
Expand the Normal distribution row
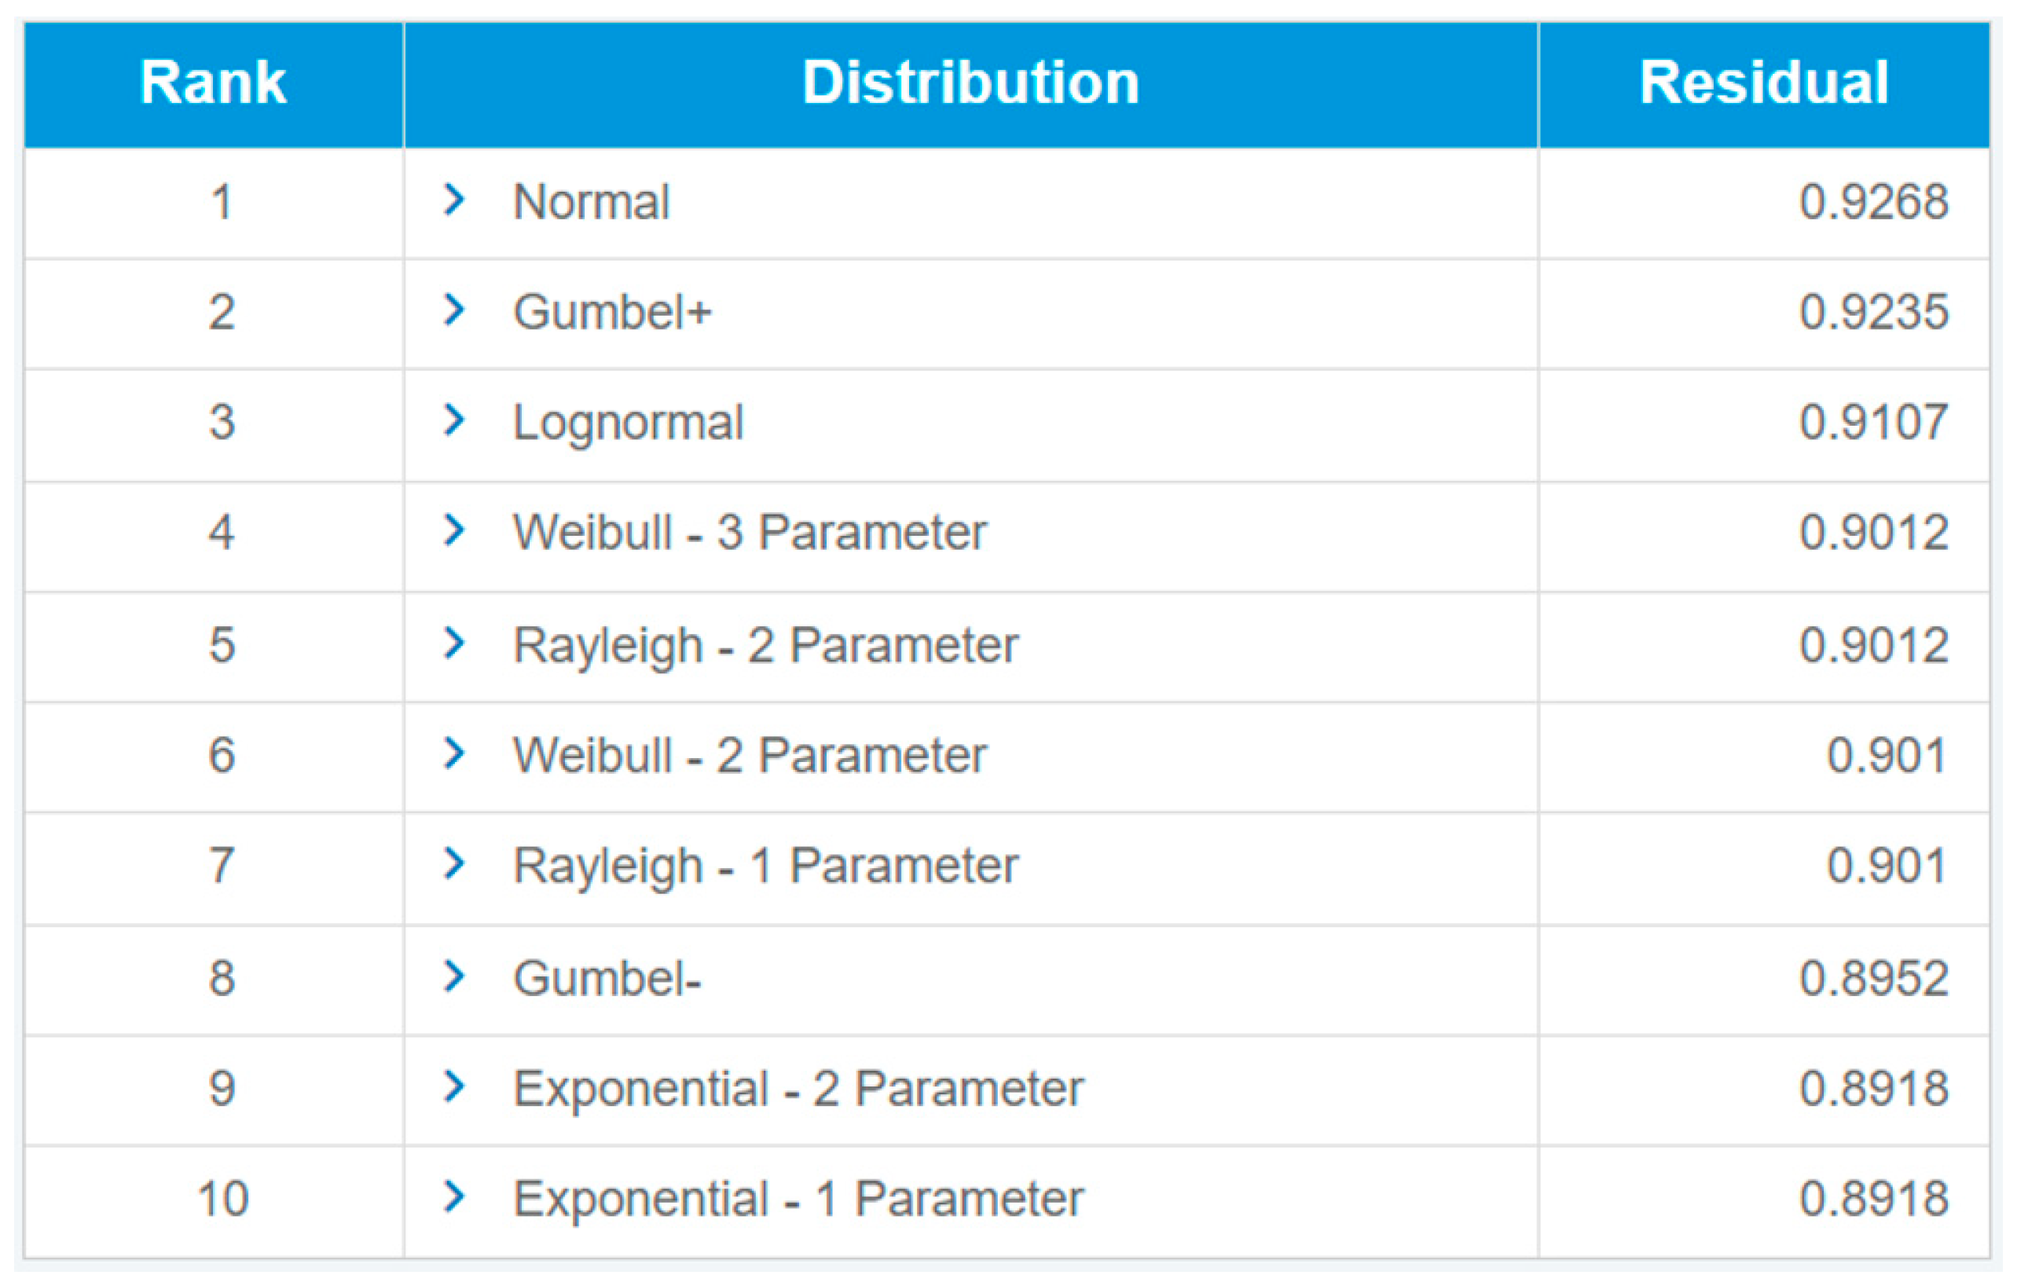tap(454, 200)
